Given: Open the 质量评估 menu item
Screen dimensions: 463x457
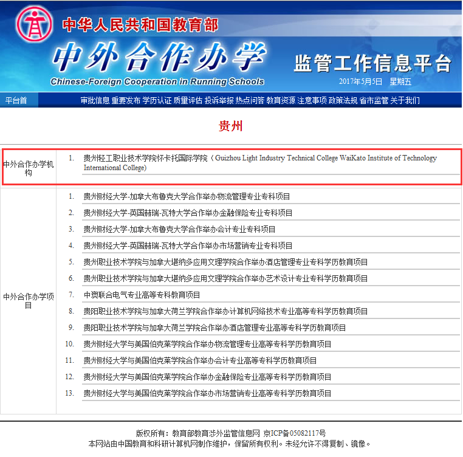Looking at the screenshot, I should coord(188,101).
